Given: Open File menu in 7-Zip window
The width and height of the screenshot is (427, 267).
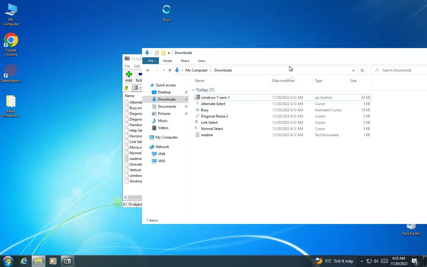Looking at the screenshot, I should (x=127, y=66).
